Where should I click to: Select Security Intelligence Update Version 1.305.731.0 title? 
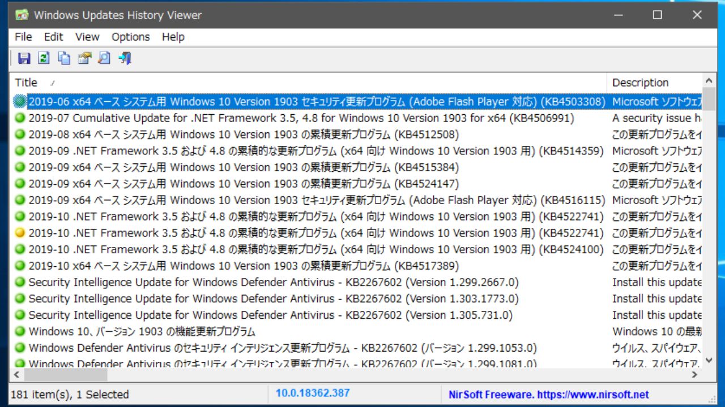pos(271,315)
